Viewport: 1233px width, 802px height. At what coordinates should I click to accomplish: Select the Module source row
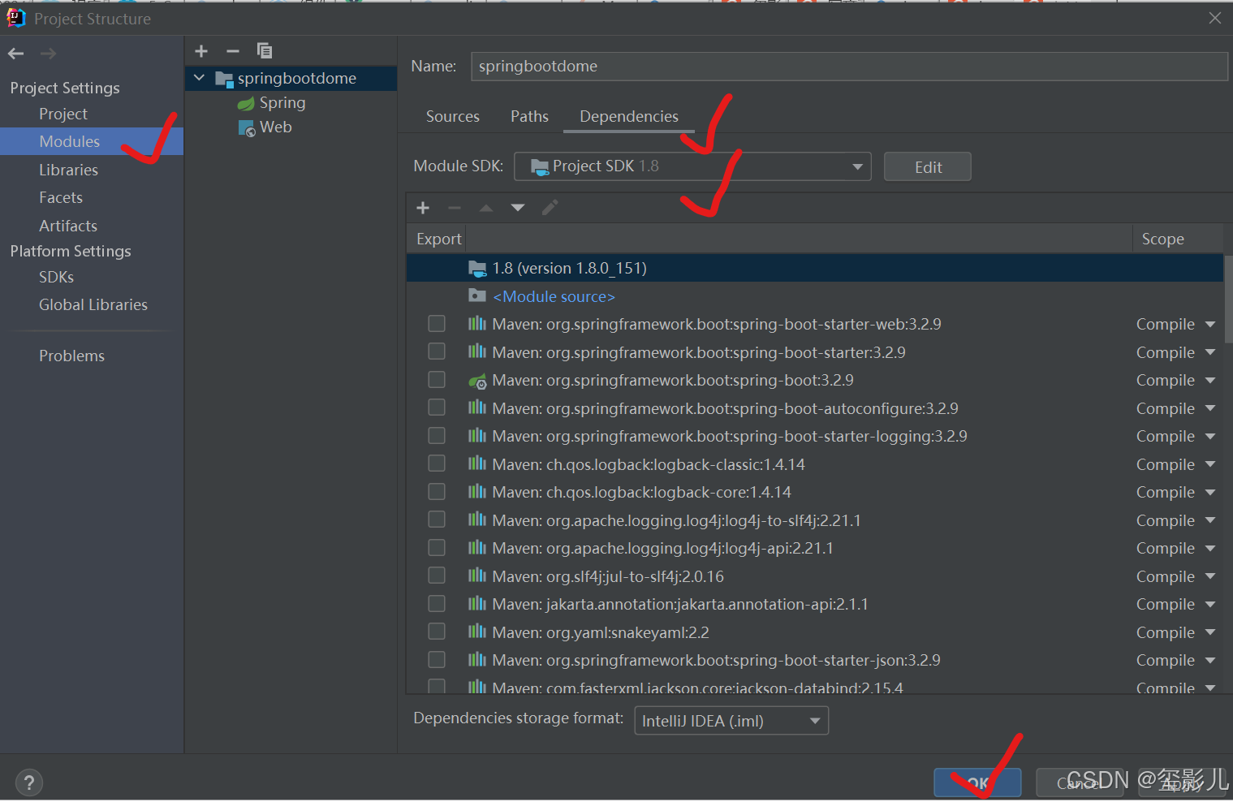[815, 296]
